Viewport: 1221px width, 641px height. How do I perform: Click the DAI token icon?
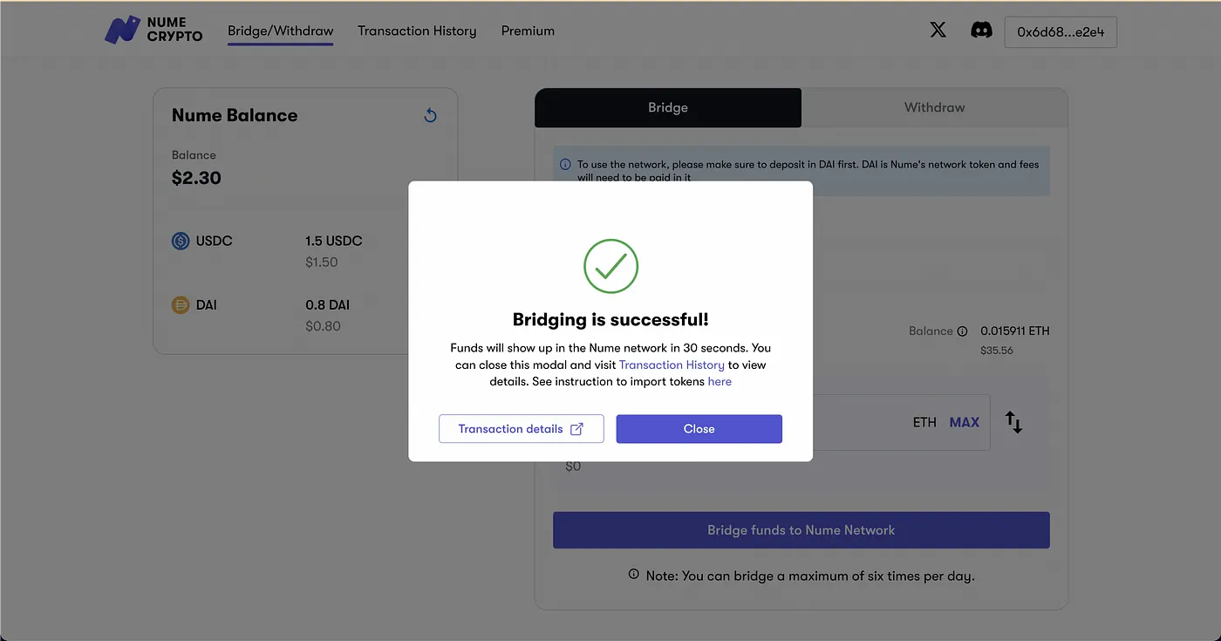[x=181, y=305]
